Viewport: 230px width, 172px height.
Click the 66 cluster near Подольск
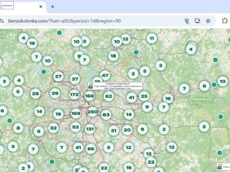tap(90, 149)
